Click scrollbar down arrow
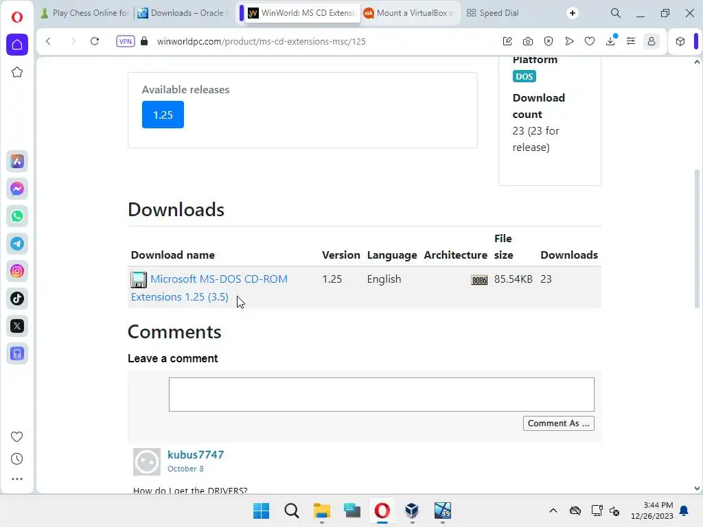Screen dimensions: 703x527 pyautogui.click(x=698, y=489)
